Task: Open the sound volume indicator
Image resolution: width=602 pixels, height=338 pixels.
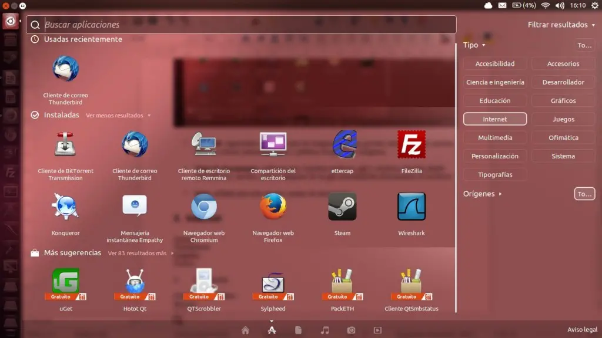Action: click(x=560, y=5)
